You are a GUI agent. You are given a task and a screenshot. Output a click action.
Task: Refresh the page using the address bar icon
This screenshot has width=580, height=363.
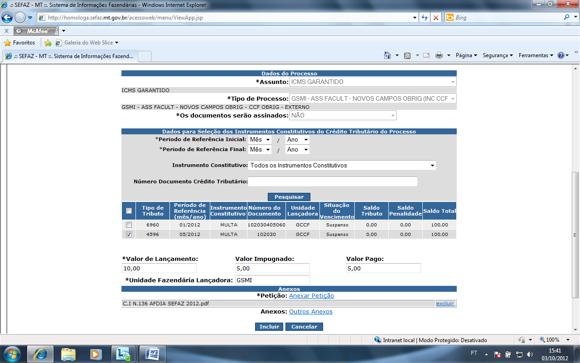pos(425,18)
